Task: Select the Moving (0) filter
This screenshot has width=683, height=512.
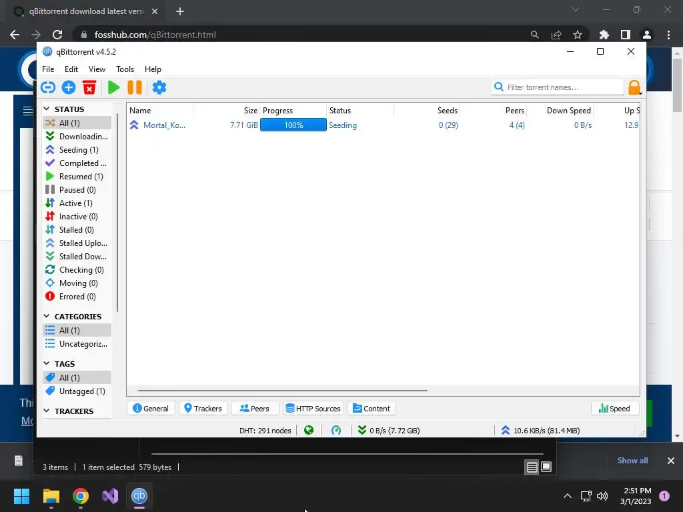Action: coord(77,283)
